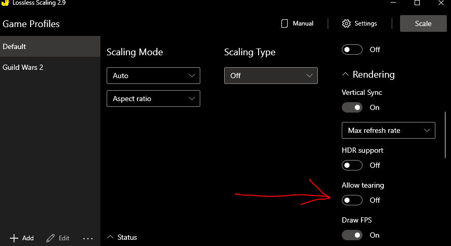Enable the HDR support toggle
Image resolution: width=451 pixels, height=246 pixels.
352,165
